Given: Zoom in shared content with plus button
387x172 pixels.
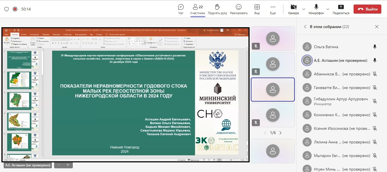Looking at the screenshot, I should pyautogui.click(x=68, y=165).
